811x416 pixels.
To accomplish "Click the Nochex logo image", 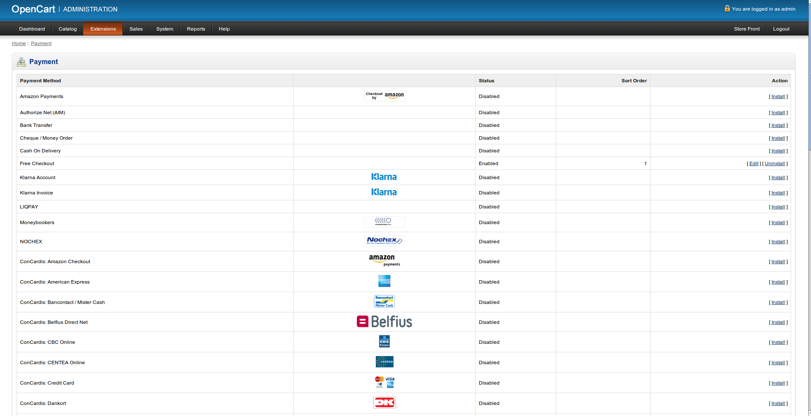I will point(384,241).
